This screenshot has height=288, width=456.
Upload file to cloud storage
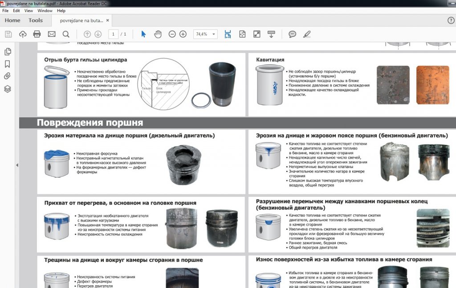(23, 34)
